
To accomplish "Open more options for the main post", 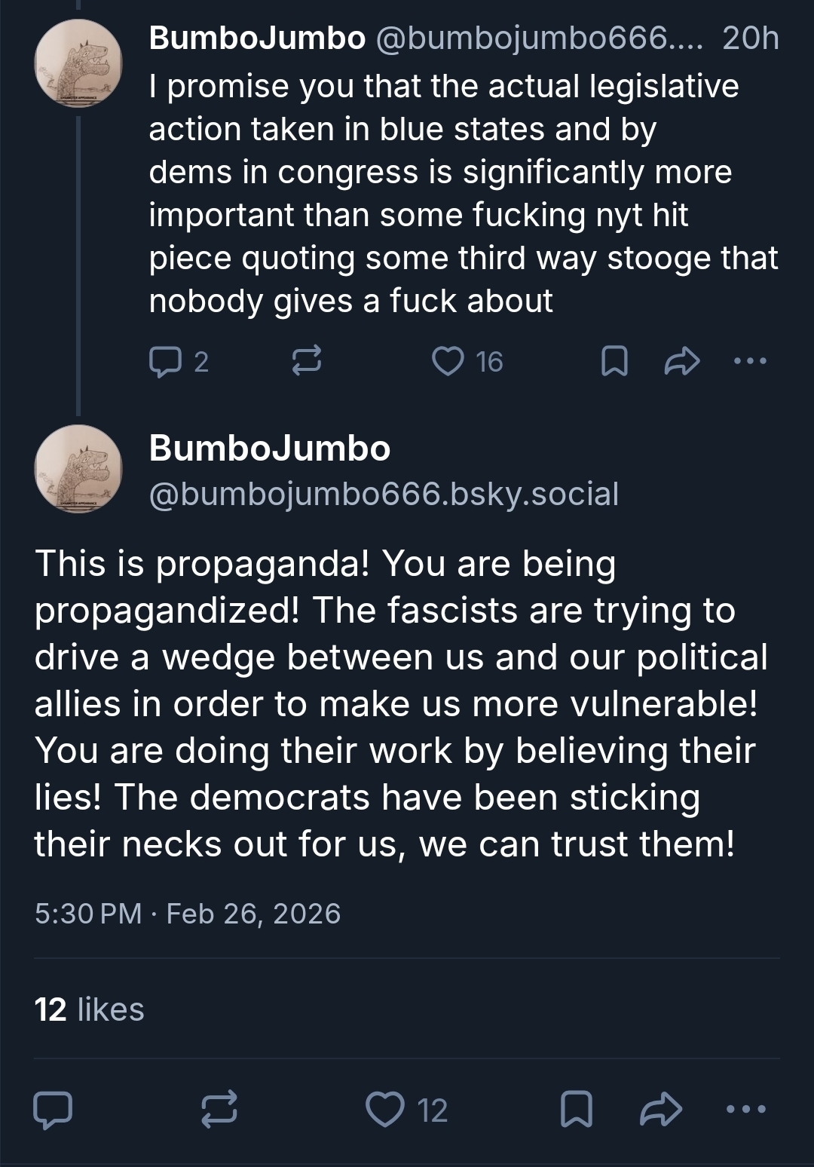I will [x=746, y=1110].
